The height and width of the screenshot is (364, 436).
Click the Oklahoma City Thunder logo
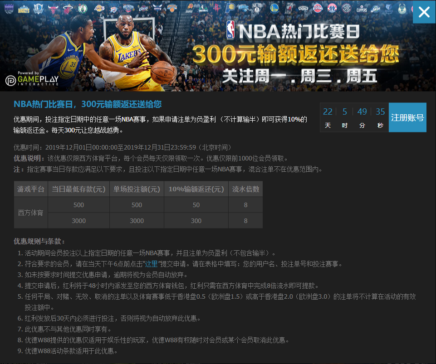pos(113,9)
